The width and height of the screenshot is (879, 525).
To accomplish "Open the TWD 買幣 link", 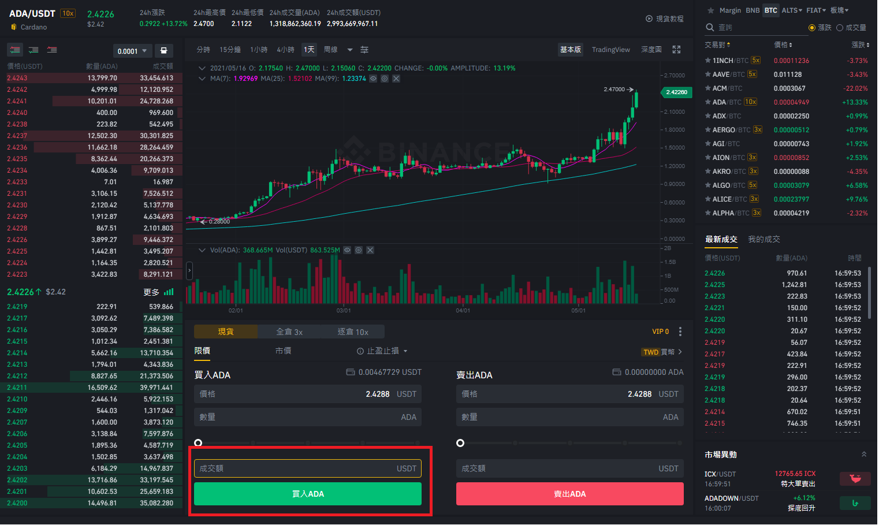I will 662,352.
